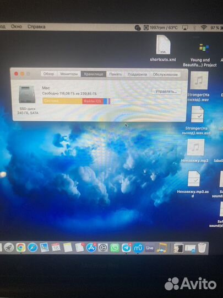Click the red Файлы iOS storage segment
This screenshot has width=223, height=298.
click(x=93, y=101)
